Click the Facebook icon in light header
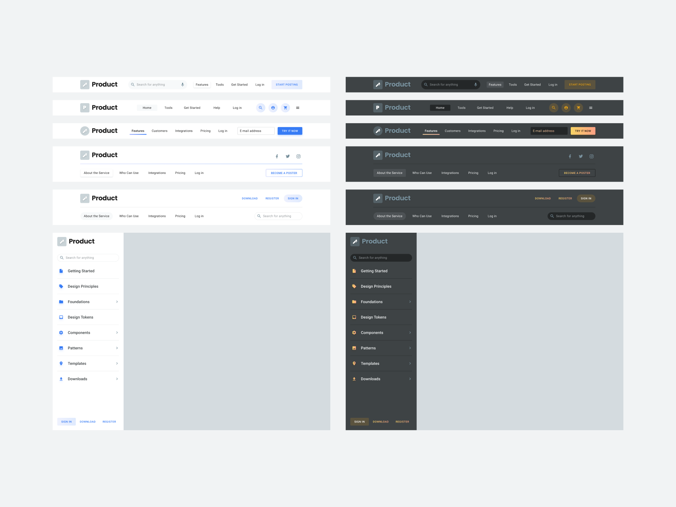Viewport: 676px width, 507px height. 277,156
